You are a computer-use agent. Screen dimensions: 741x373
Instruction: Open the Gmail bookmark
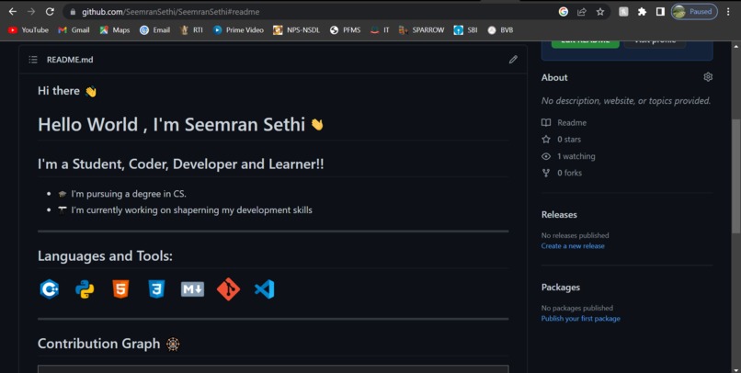74,29
